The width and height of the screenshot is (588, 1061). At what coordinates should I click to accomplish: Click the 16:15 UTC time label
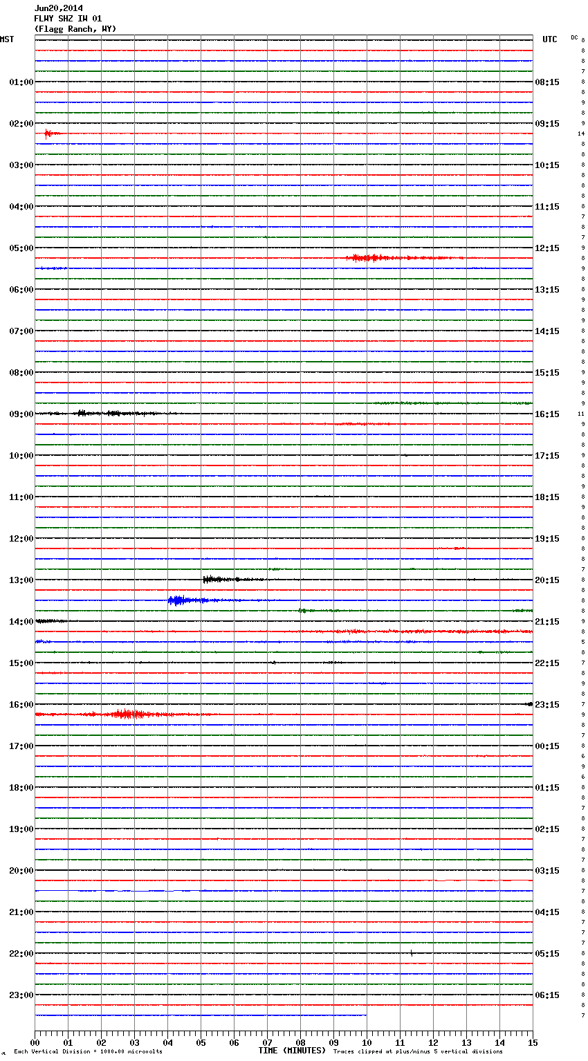pyautogui.click(x=547, y=414)
